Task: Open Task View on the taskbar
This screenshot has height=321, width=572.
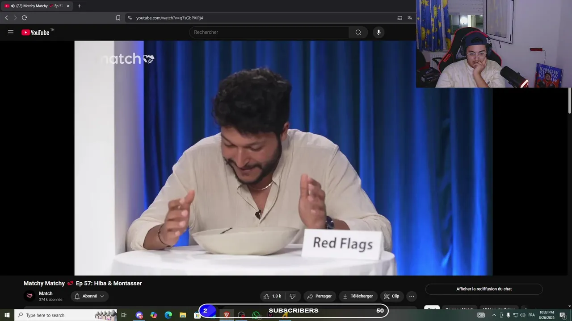Action: coord(124,315)
